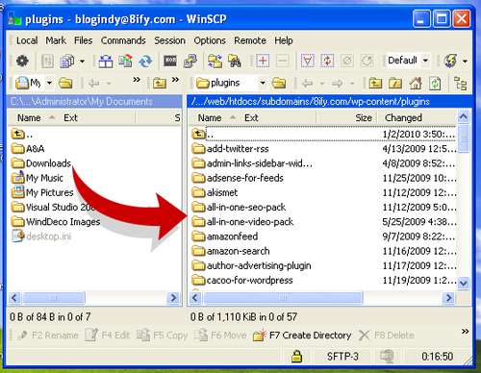Click the queue view documents icon

(x=67, y=61)
